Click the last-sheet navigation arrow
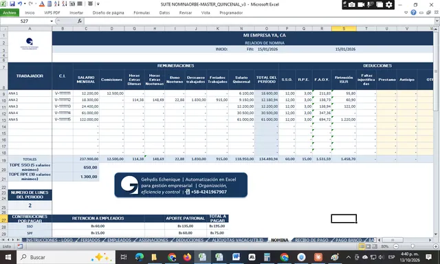The height and width of the screenshot is (264, 440). coord(18,240)
